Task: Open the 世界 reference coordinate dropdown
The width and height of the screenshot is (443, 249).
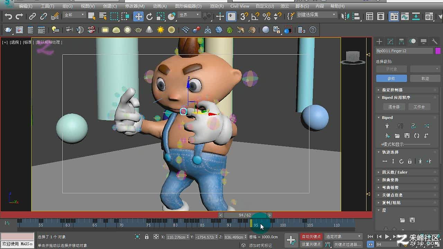Action: pos(189,15)
